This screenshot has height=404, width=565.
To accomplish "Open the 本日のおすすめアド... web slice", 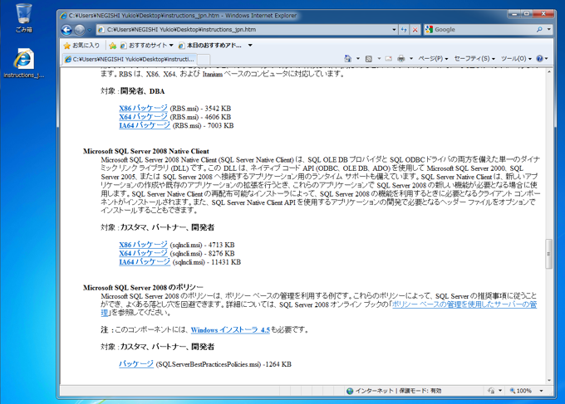I will coord(214,46).
